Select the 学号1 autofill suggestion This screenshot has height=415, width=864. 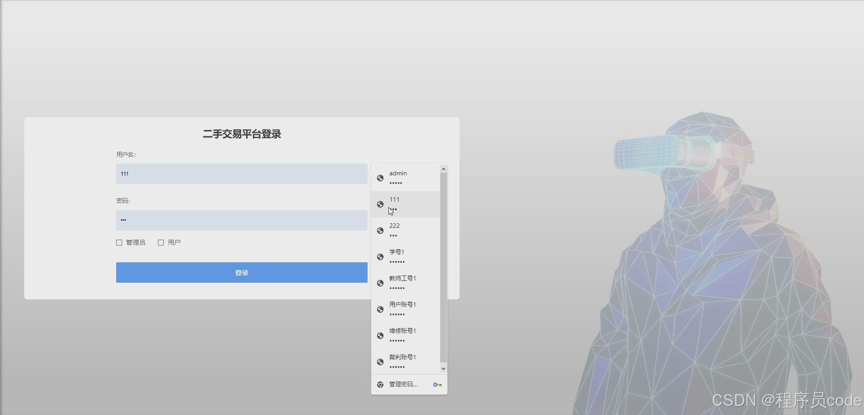(407, 256)
